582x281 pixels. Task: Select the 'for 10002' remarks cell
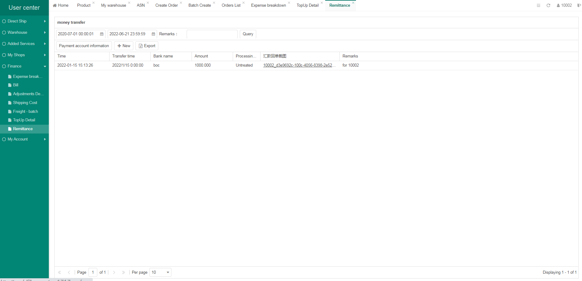click(x=351, y=65)
